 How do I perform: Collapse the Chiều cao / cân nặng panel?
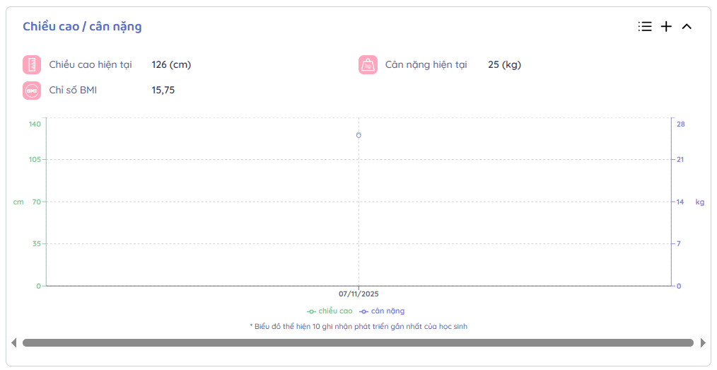pos(687,27)
